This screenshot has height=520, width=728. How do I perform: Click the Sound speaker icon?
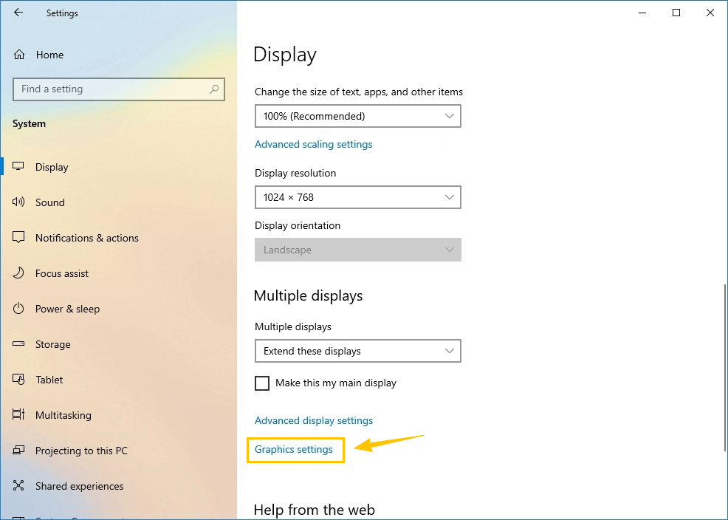[19, 202]
